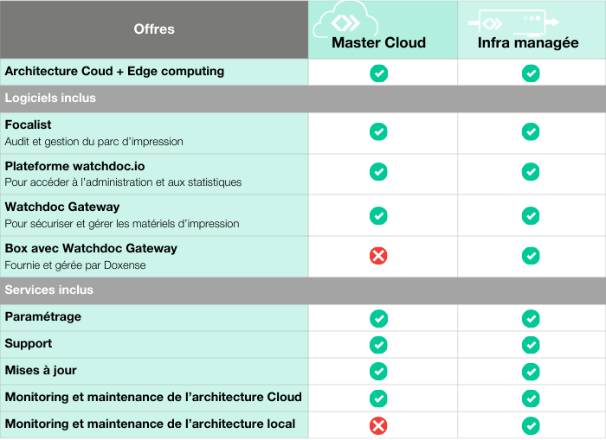Click Infra managée checkmark for architecture local monitoring
Screen dimensions: 606x440
tap(531, 425)
